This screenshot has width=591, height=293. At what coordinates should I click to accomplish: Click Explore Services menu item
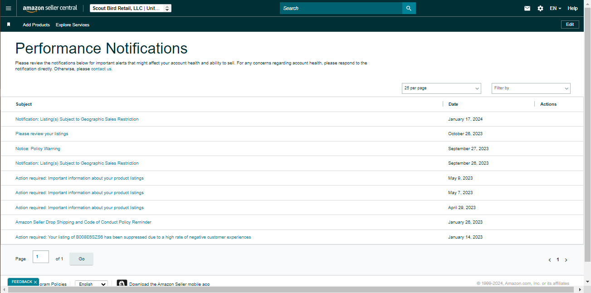(73, 25)
